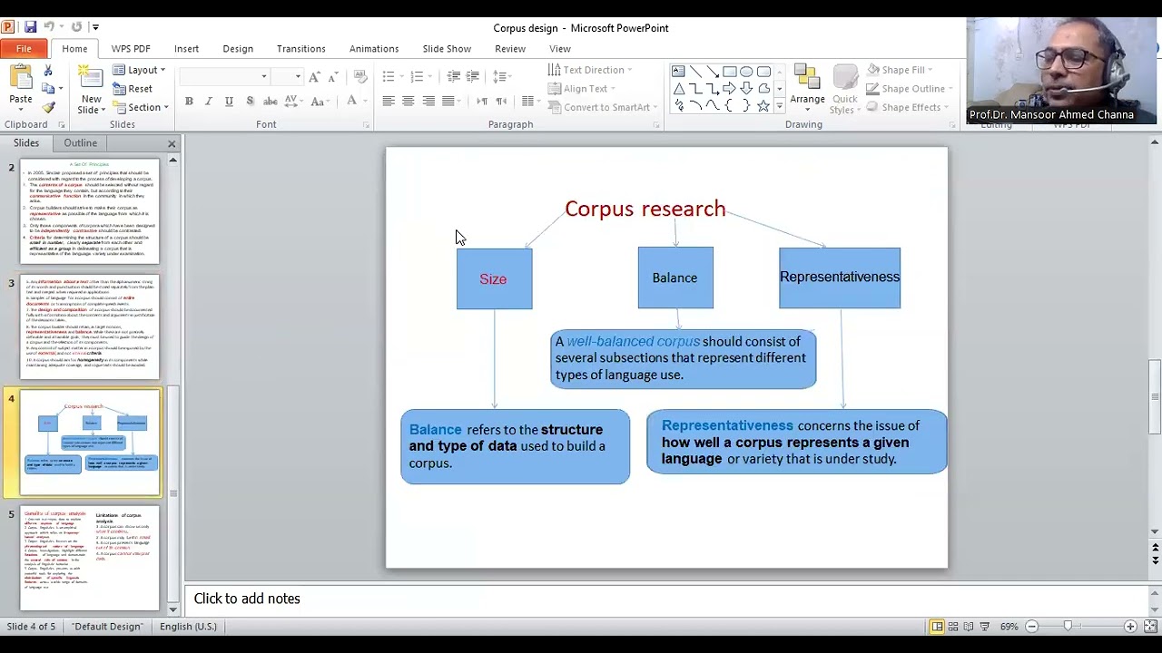Click the Reset button
1162x653 pixels.
[133, 89]
